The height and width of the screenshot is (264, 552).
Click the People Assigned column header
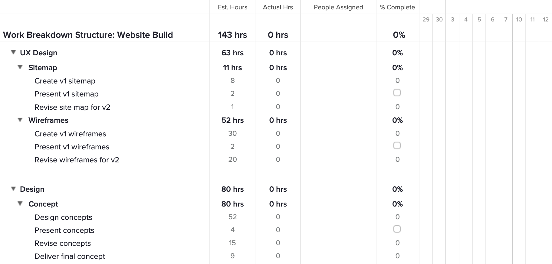point(338,7)
